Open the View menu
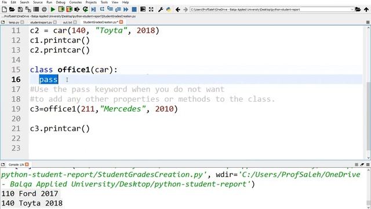The image size is (371, 209). pyautogui.click(x=115, y=2)
